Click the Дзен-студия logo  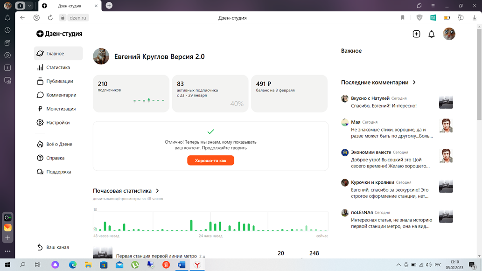(x=59, y=34)
